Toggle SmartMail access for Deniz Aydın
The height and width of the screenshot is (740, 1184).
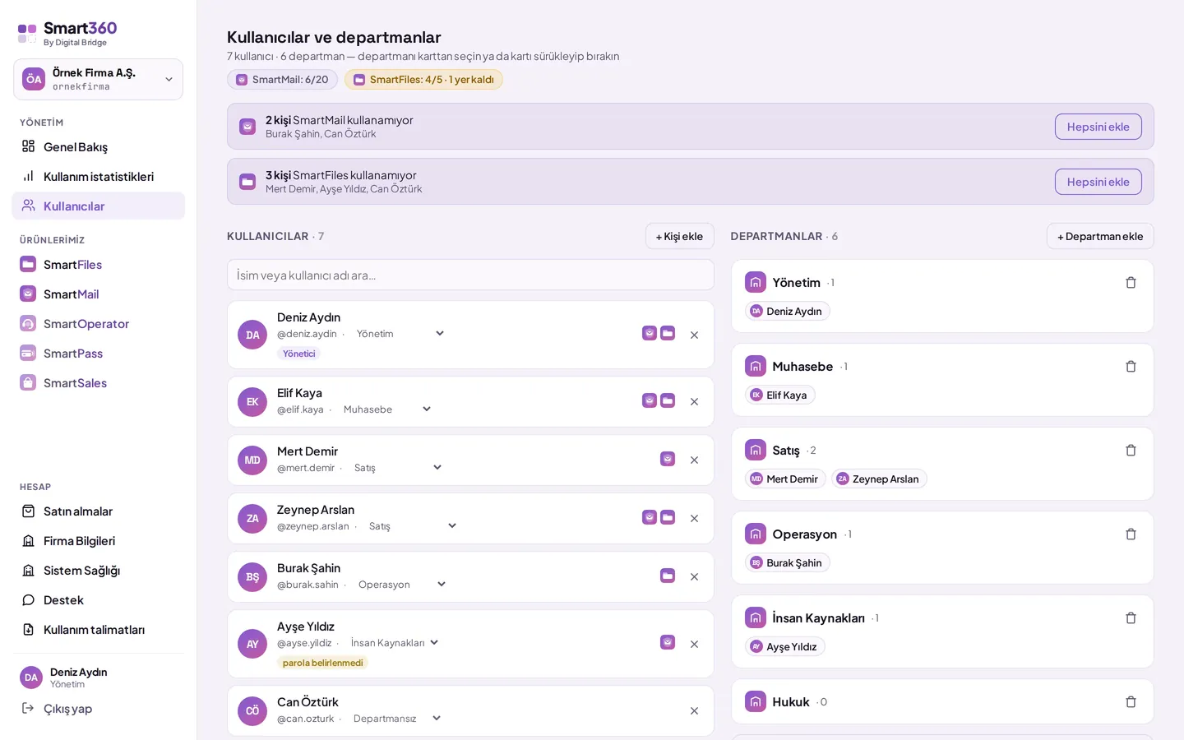tap(650, 333)
